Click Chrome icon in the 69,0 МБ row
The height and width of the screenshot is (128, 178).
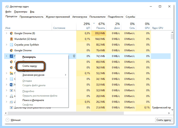11,62
